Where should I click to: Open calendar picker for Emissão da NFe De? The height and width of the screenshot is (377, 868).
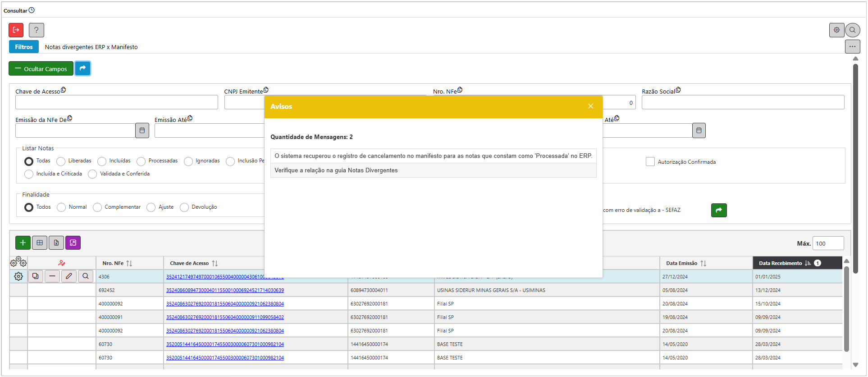coord(142,130)
